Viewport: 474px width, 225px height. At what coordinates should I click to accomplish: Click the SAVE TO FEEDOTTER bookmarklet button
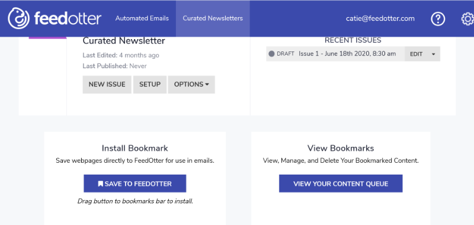pos(135,184)
